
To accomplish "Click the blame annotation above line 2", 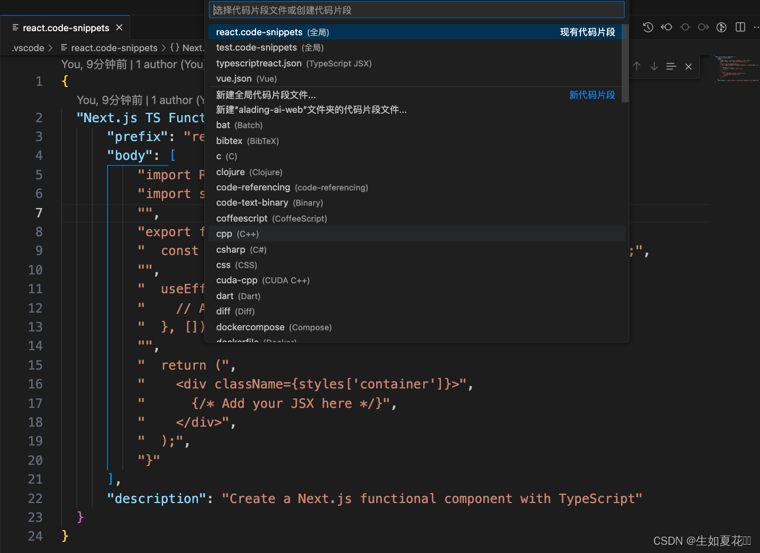I will click(141, 100).
